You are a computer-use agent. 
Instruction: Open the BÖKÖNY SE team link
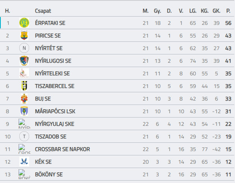(x=49, y=174)
